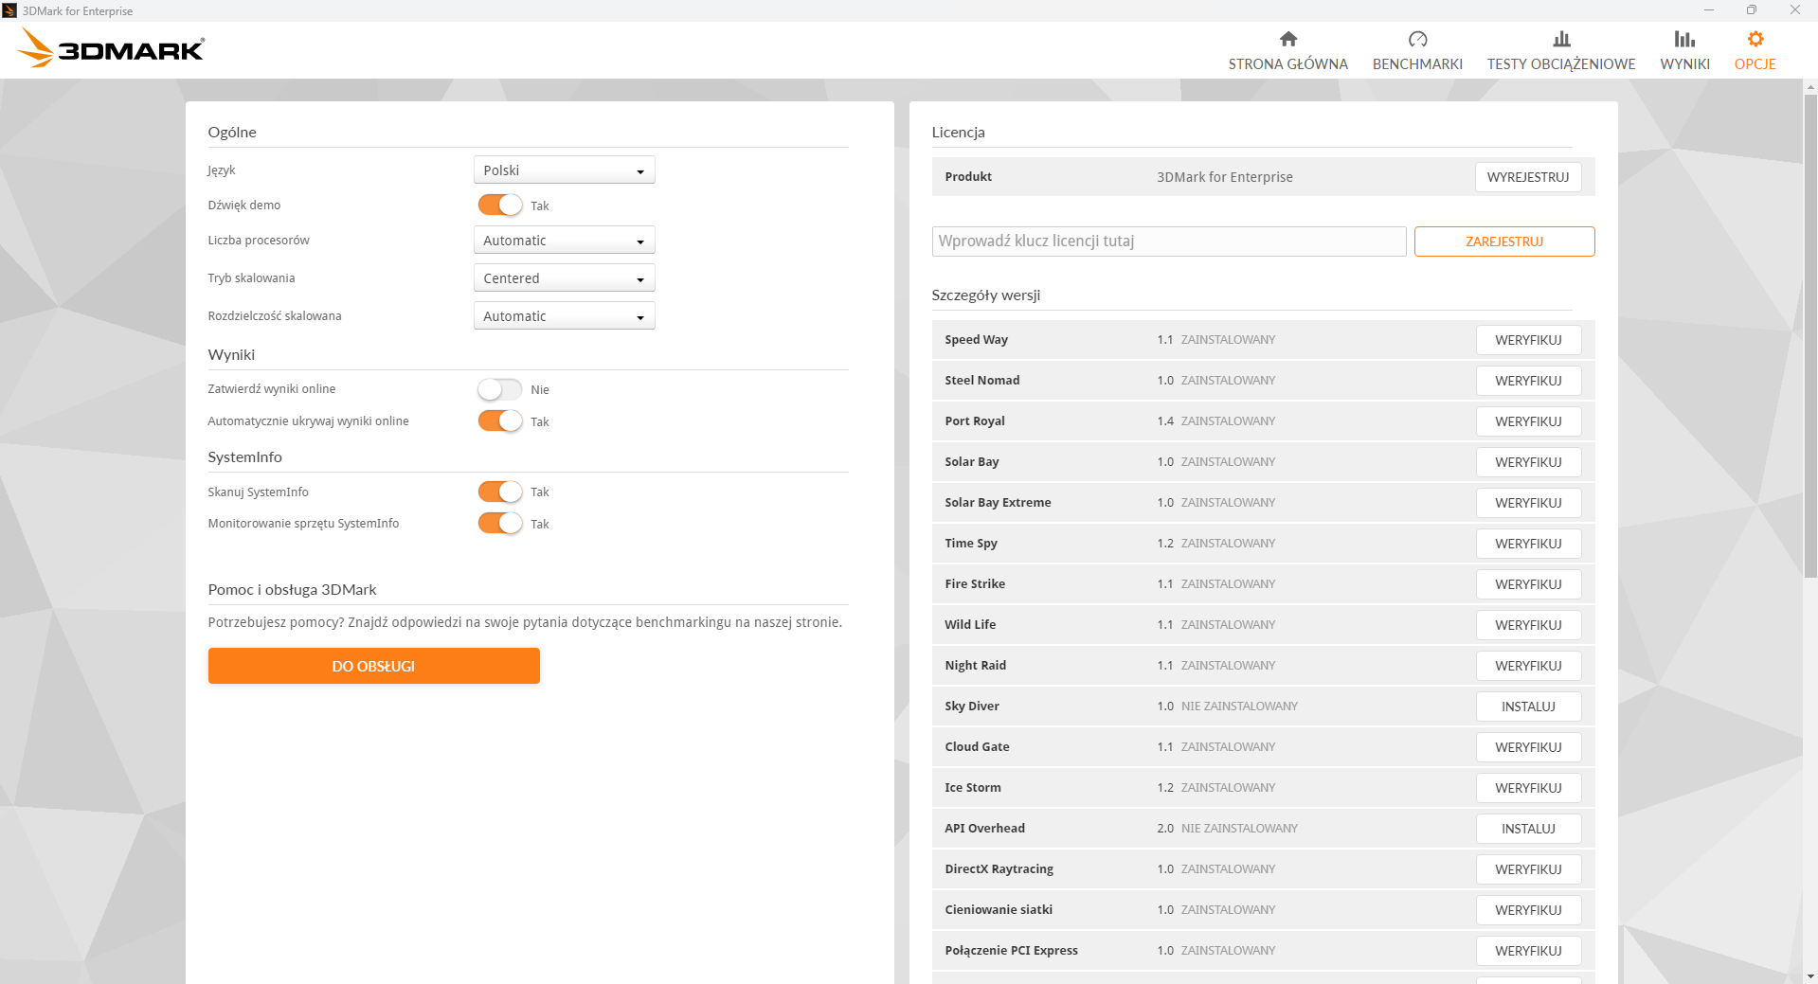Click the scrollbar down arrow
This screenshot has width=1818, height=984.
[x=1810, y=975]
